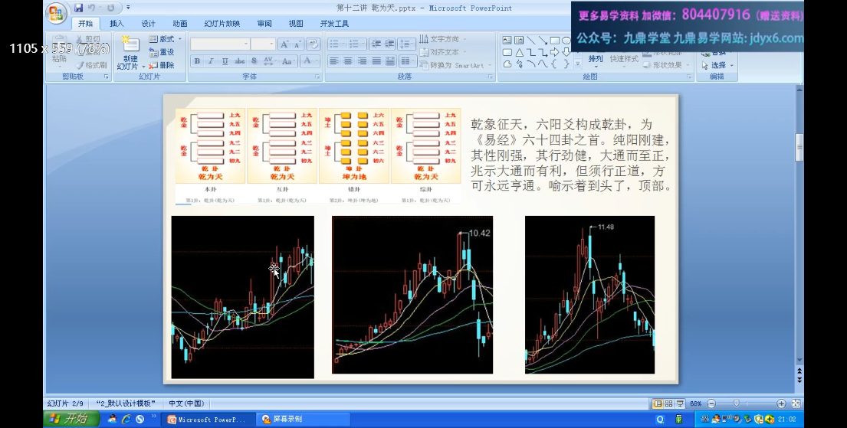Click the Windows Start (开始) button
This screenshot has height=428, width=847.
(67, 419)
